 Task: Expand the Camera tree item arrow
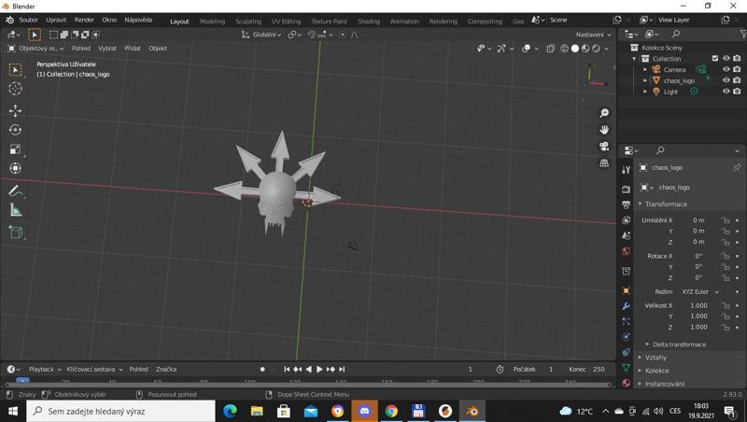[x=645, y=69]
